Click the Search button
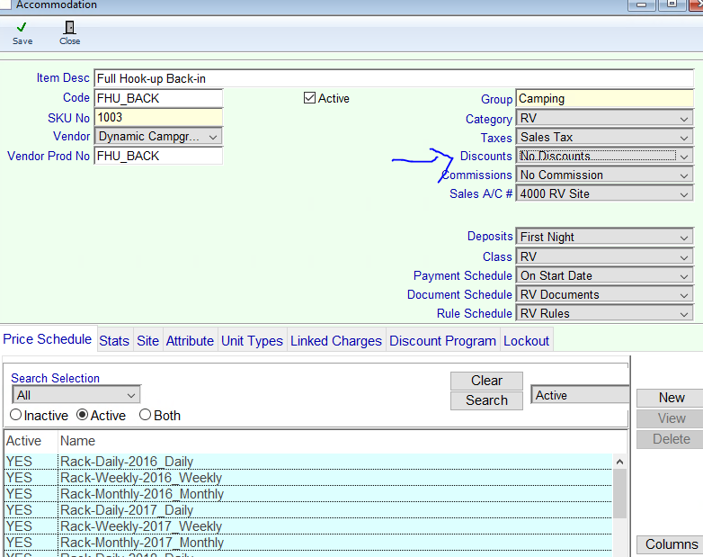Screen dimensions: 703x557 click(x=486, y=400)
